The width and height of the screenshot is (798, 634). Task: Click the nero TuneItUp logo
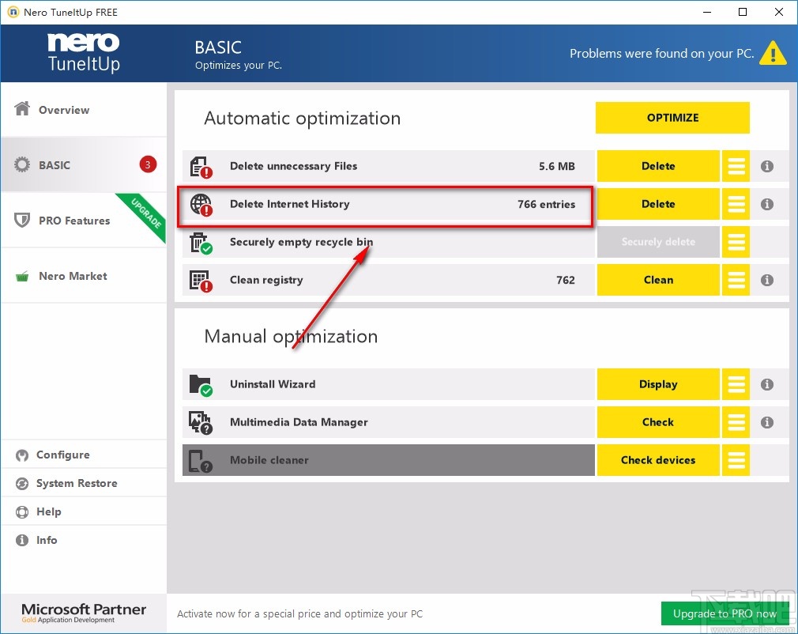(84, 53)
